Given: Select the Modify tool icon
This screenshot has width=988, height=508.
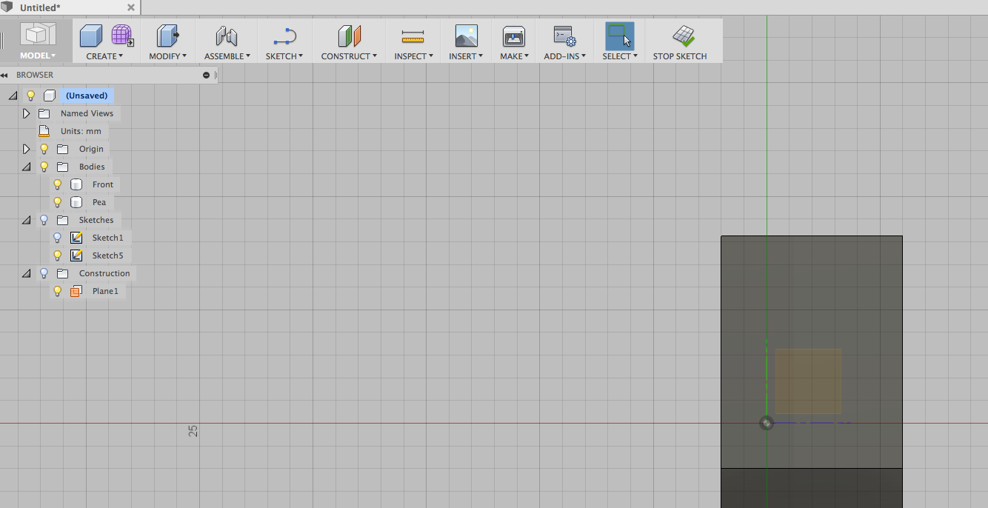Looking at the screenshot, I should tap(167, 36).
